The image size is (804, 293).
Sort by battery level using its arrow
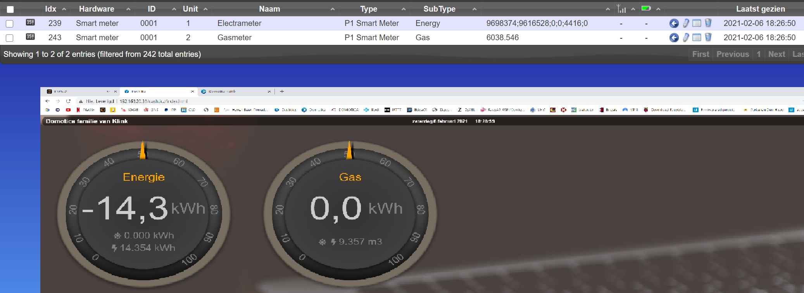[658, 9]
